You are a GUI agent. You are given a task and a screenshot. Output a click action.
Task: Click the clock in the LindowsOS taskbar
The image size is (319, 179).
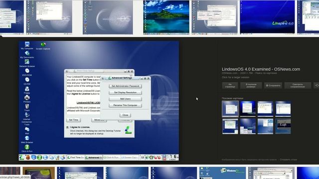pyautogui.click(x=173, y=158)
